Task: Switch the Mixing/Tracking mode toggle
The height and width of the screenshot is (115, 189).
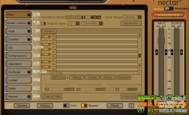Action: pos(169,9)
